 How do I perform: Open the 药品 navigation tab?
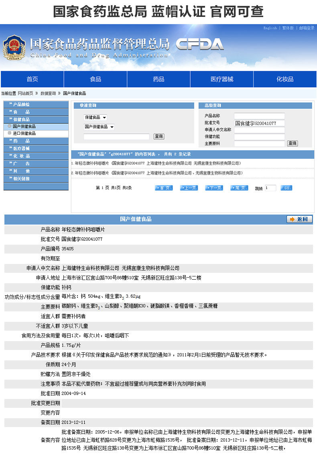pos(158,79)
